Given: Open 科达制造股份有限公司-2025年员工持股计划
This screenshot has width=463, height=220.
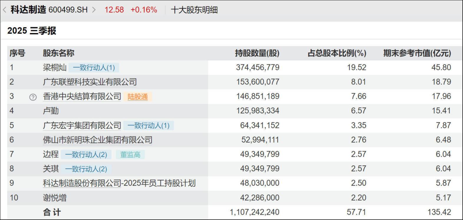Looking at the screenshot, I should tap(119, 183).
